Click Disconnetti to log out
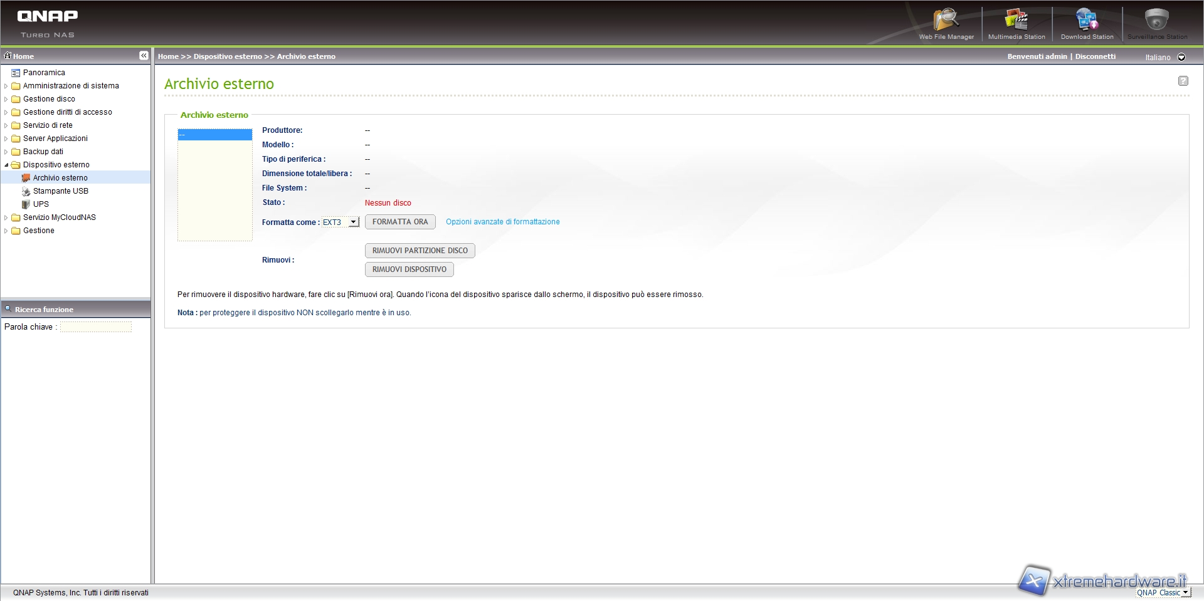 click(1095, 56)
